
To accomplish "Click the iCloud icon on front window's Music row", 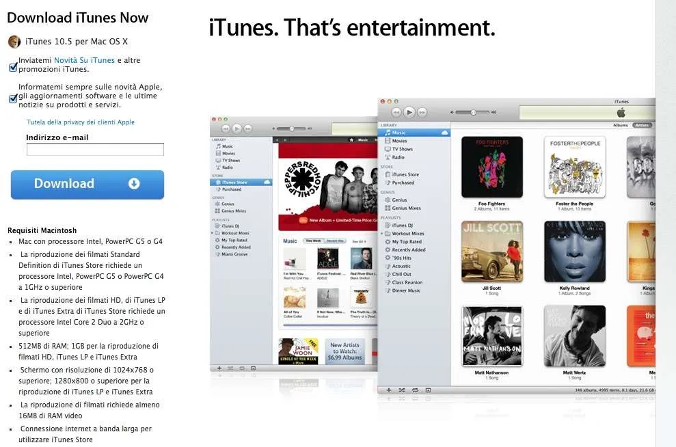I will pos(445,133).
